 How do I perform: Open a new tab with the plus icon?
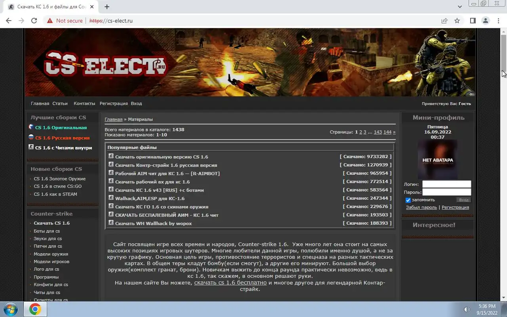[x=107, y=7]
